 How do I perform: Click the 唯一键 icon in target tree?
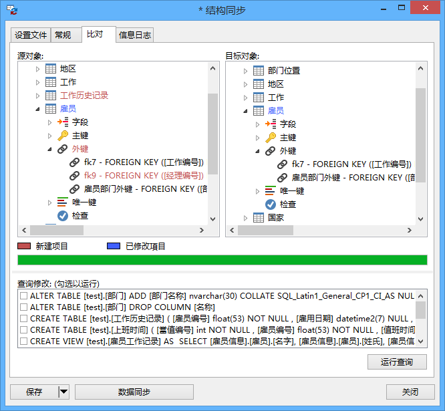[x=271, y=191]
